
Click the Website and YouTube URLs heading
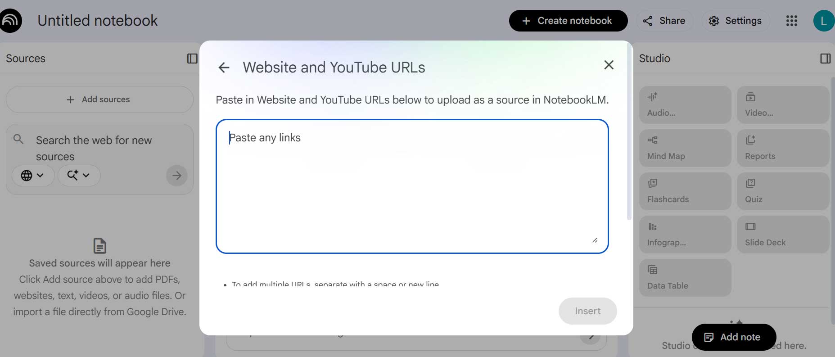click(x=334, y=68)
